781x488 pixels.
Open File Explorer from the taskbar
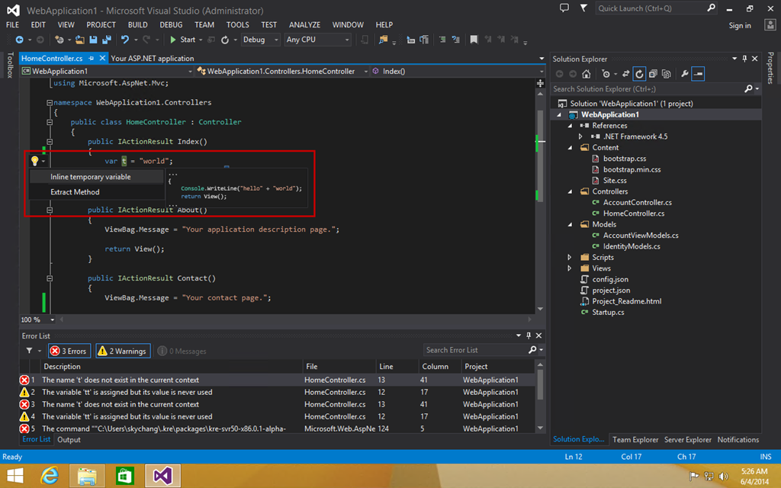(87, 476)
